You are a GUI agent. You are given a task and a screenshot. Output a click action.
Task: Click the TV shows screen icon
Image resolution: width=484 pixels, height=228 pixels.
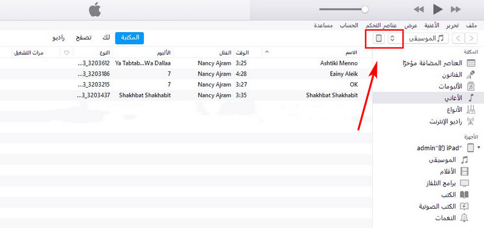(464, 183)
